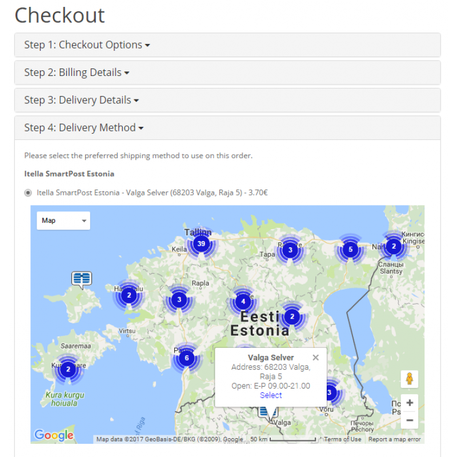Collapse Step 4: Delivery Method
This screenshot has height=457, width=457.
click(x=227, y=127)
